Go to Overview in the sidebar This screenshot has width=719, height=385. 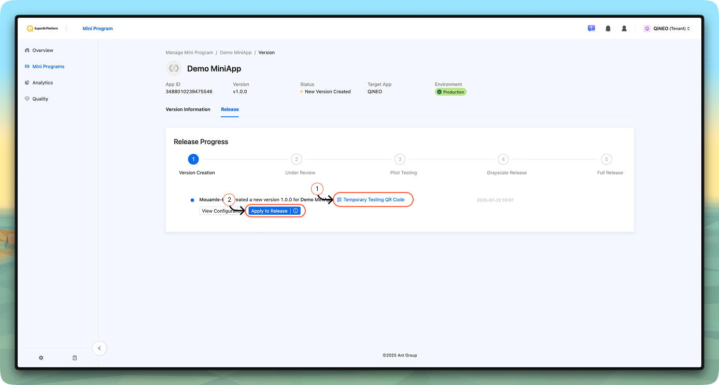[x=43, y=50]
